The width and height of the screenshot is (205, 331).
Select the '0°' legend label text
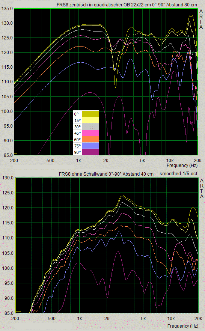[x=76, y=114]
